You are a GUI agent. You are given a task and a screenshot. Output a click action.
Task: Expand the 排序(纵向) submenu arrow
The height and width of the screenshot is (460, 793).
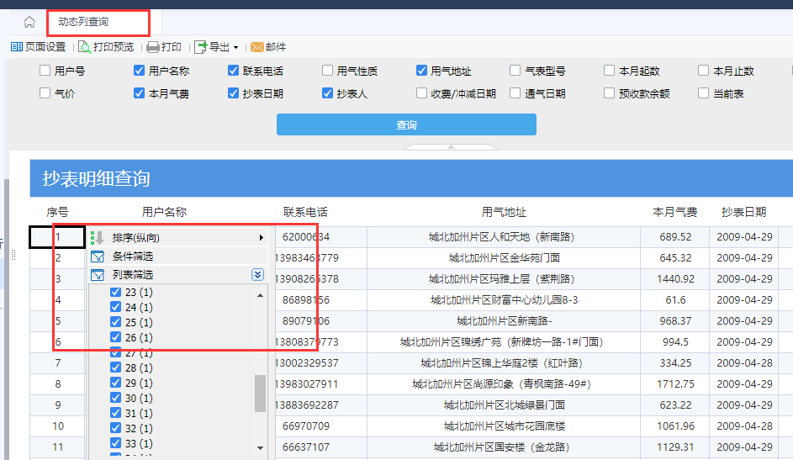(x=261, y=238)
